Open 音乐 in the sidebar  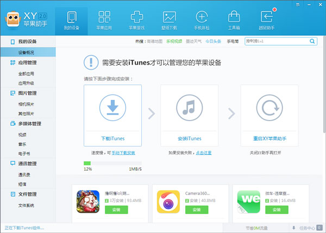point(22,144)
